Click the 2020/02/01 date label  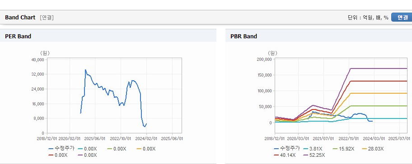coord(70,138)
